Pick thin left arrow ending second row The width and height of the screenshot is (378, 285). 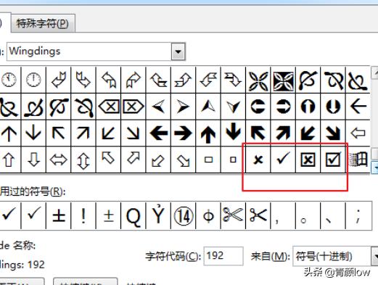tap(358, 107)
